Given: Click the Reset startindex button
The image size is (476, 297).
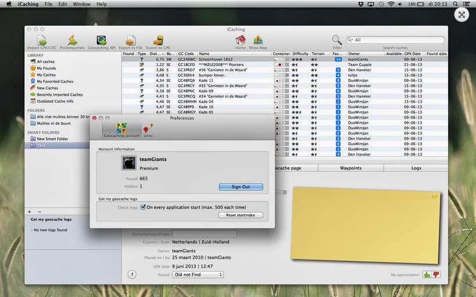Looking at the screenshot, I should (241, 215).
